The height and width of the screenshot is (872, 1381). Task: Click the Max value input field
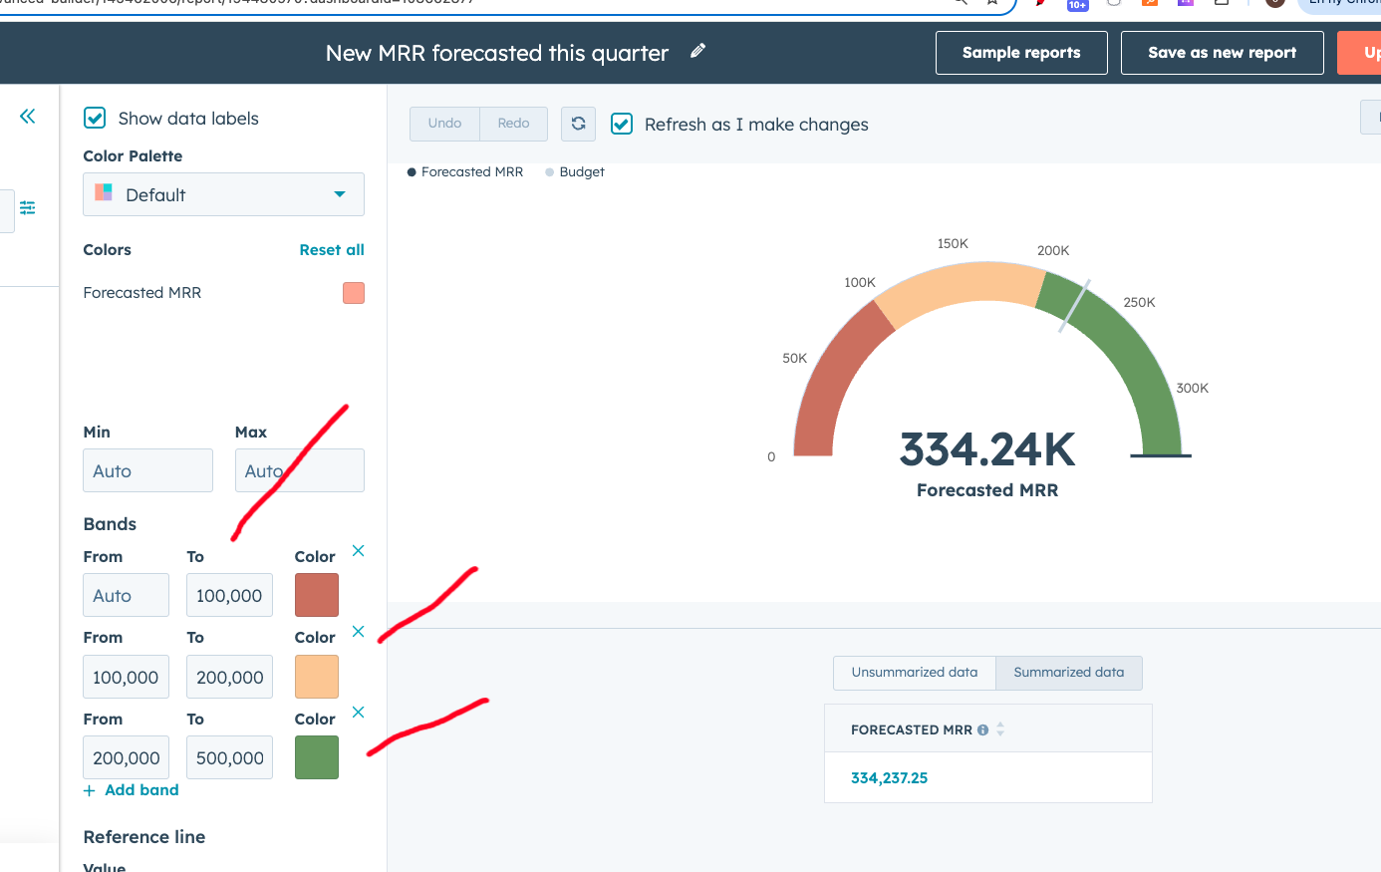pos(299,470)
